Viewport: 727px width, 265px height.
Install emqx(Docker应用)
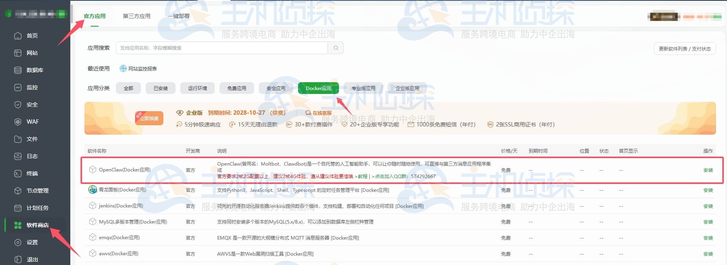[x=708, y=238]
